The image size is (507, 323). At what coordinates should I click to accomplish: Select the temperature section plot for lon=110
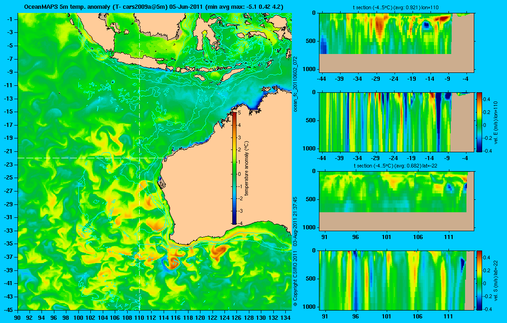point(396,42)
